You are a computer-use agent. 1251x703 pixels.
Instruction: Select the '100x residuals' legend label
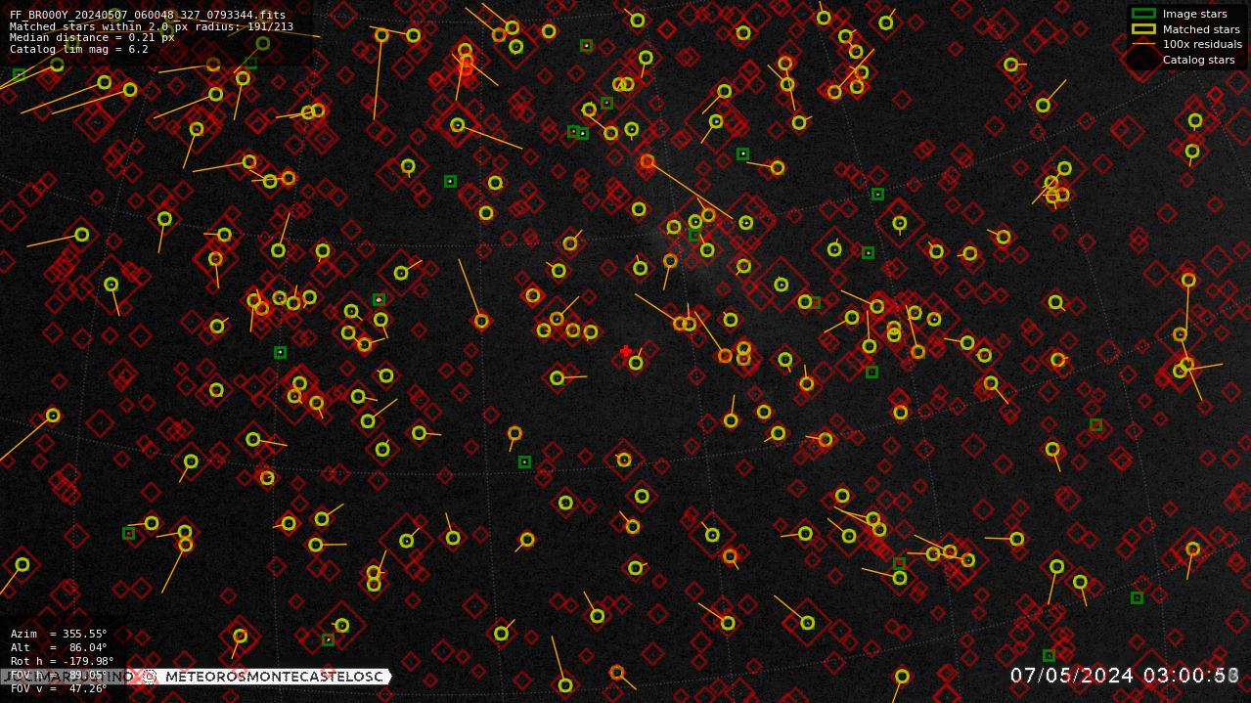1202,44
